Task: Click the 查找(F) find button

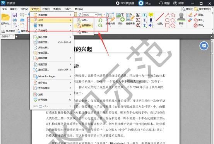Action: (187, 9)
